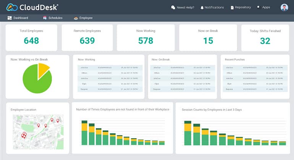The image size is (294, 160).
Task: Click the Notifications bell icon
Action: (x=202, y=7)
